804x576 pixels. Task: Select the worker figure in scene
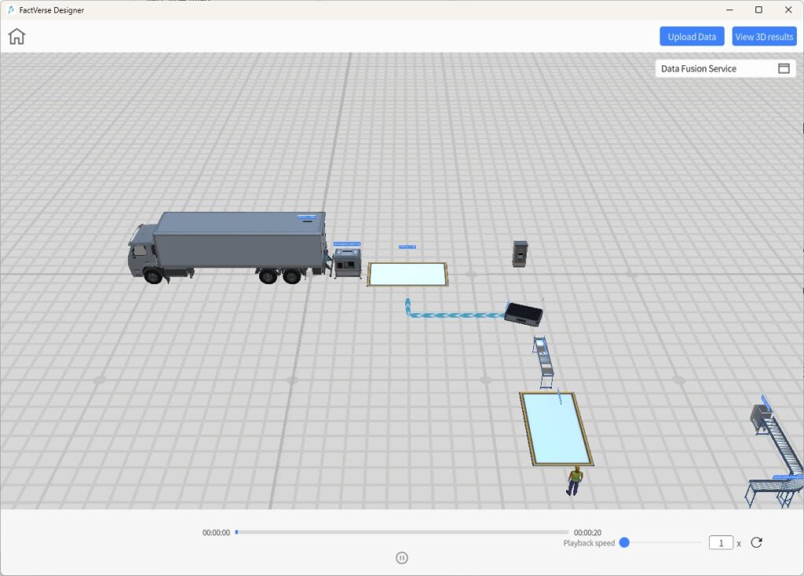pyautogui.click(x=576, y=480)
